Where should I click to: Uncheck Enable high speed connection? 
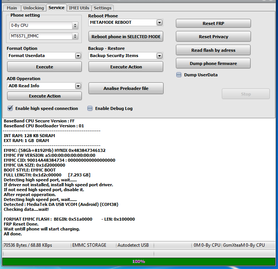click(10, 108)
